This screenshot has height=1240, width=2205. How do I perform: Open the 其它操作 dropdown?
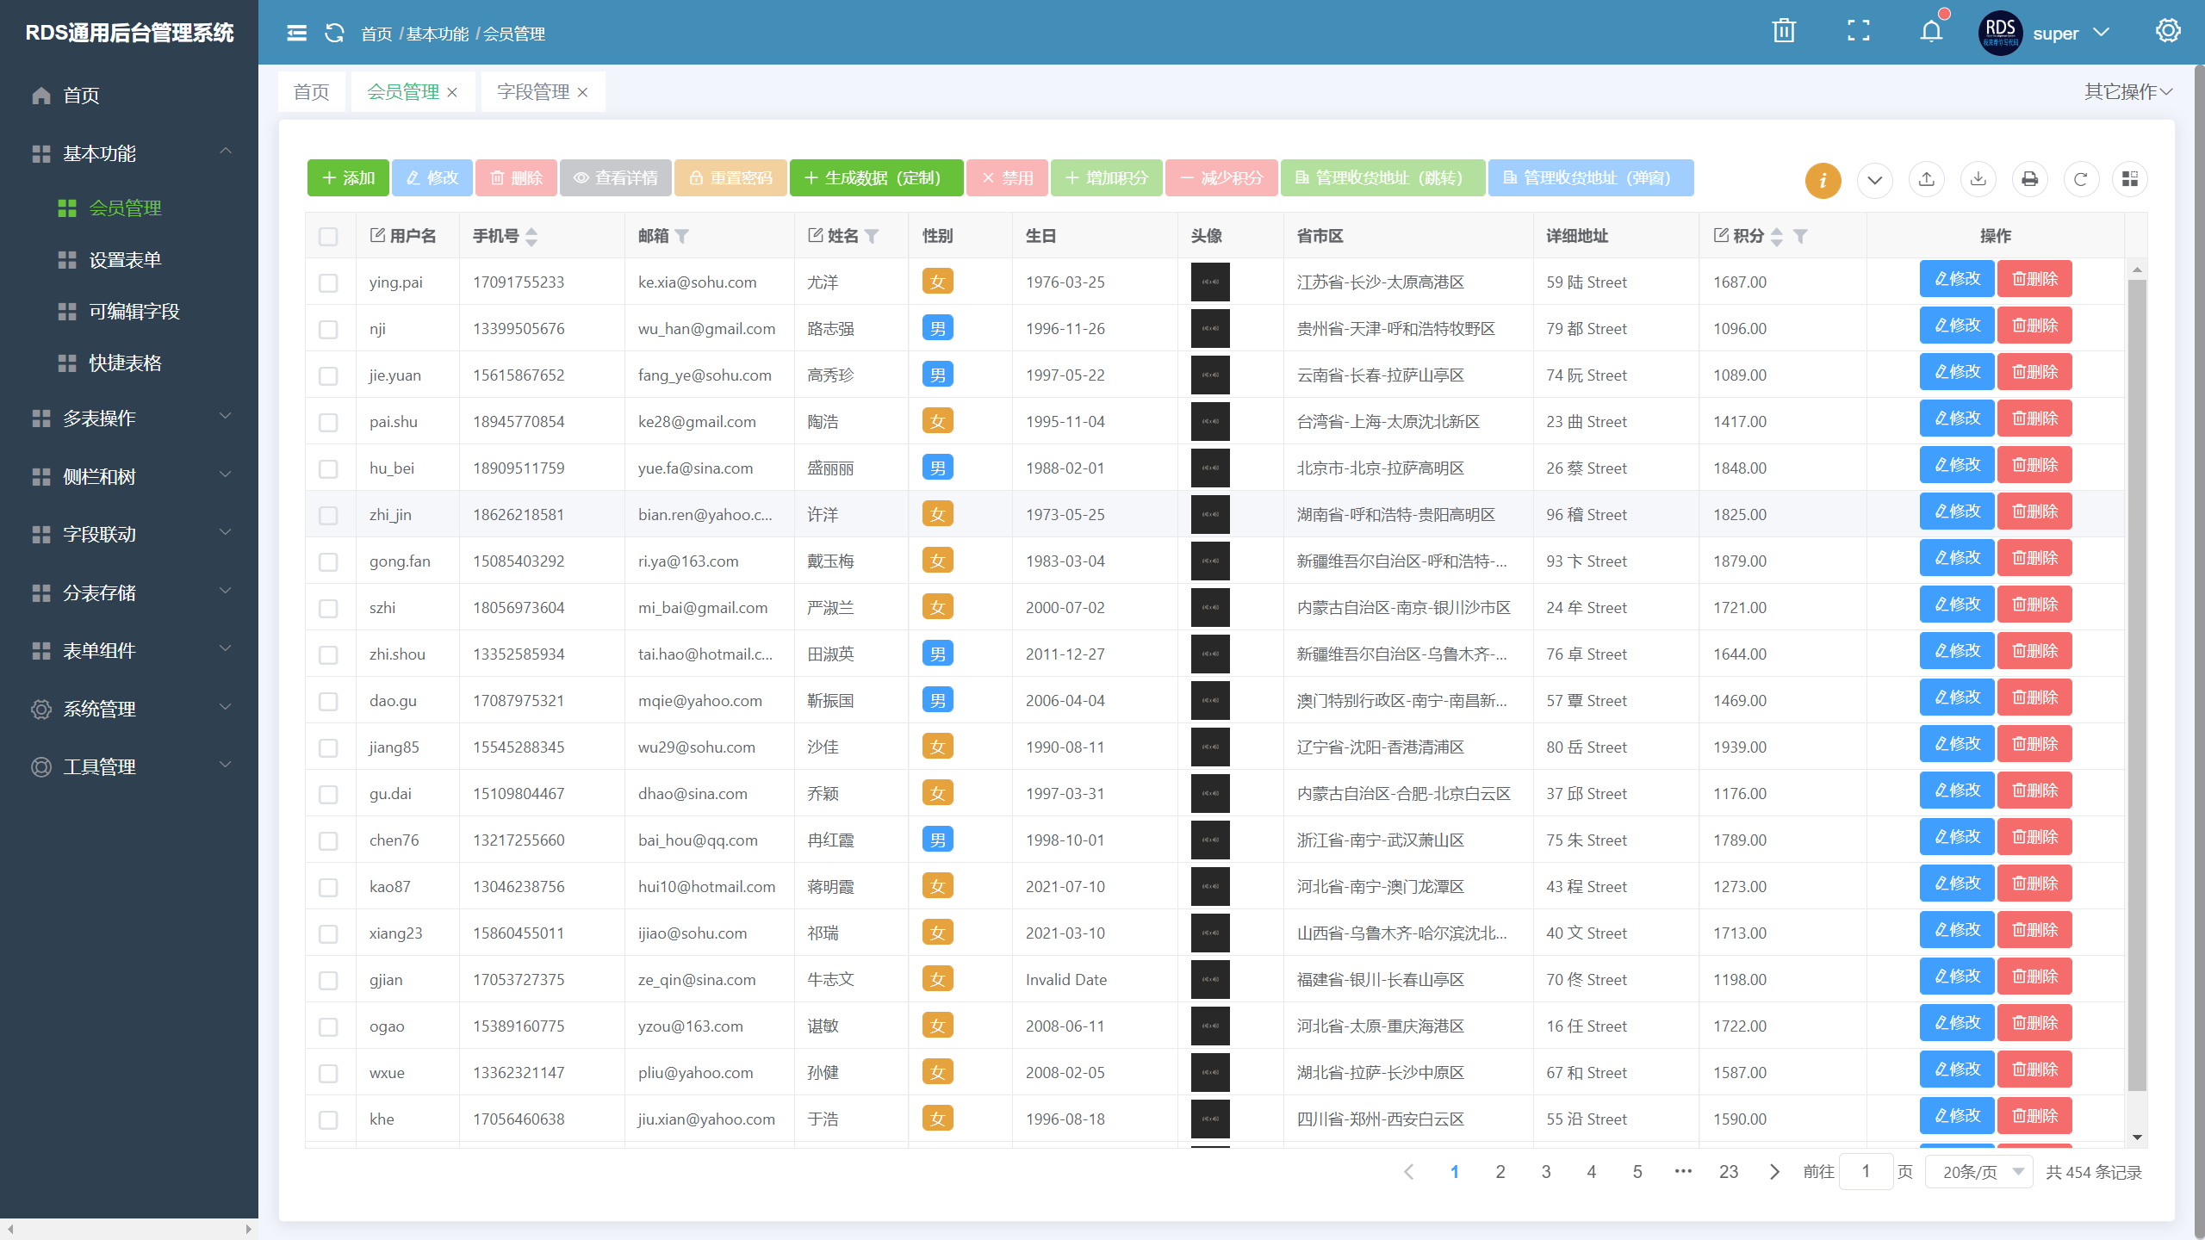2127,91
